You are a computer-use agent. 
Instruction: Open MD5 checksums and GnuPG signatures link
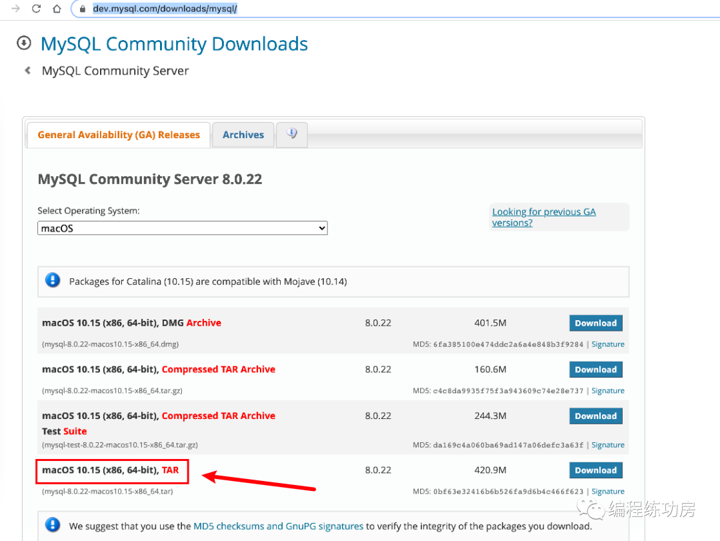tap(278, 526)
